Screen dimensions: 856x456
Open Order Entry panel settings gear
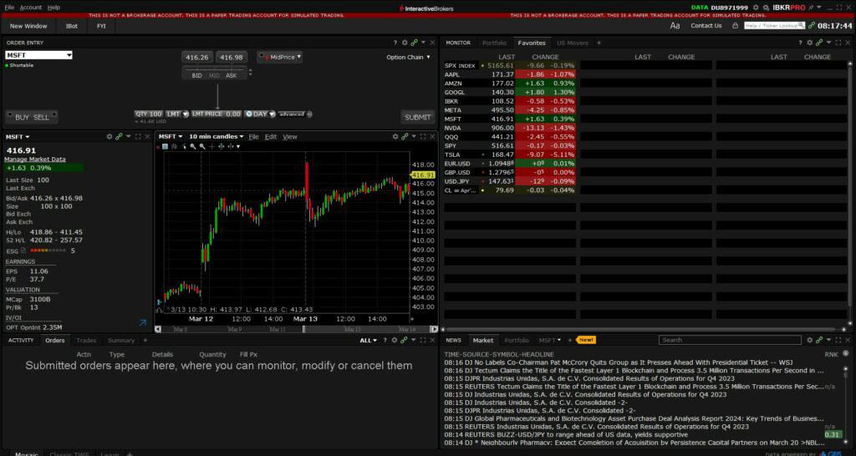(x=405, y=43)
